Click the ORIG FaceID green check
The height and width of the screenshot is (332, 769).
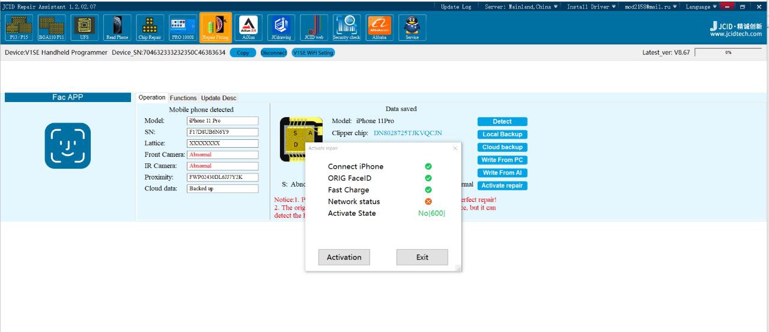[428, 178]
